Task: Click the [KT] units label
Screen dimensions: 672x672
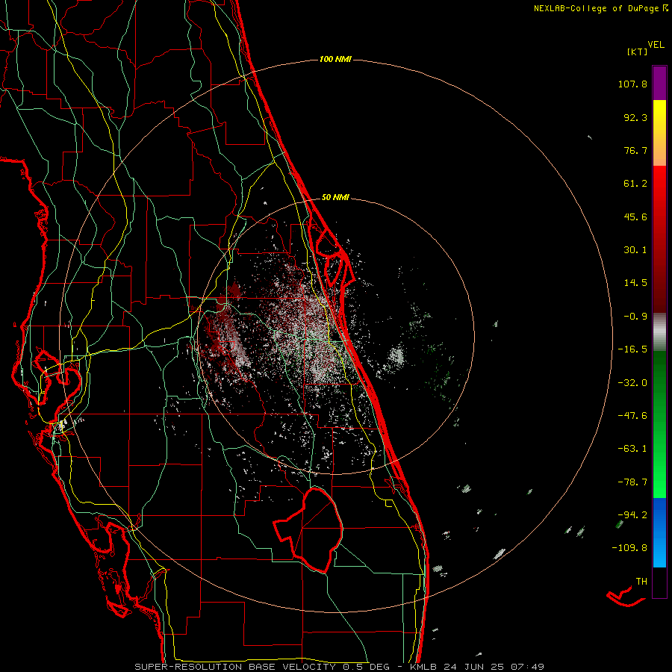Action: pos(637,52)
